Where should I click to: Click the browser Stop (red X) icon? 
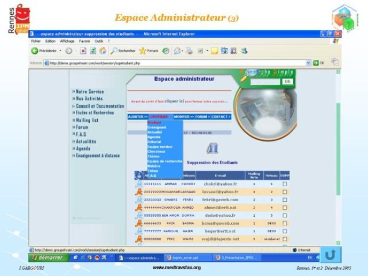tap(83, 51)
